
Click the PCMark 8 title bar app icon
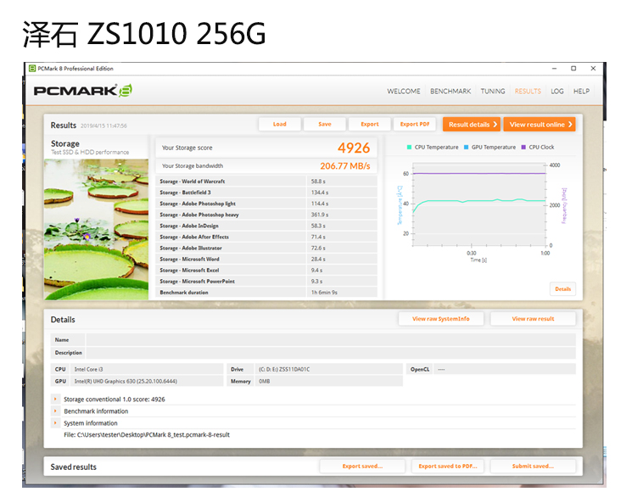(x=32, y=69)
